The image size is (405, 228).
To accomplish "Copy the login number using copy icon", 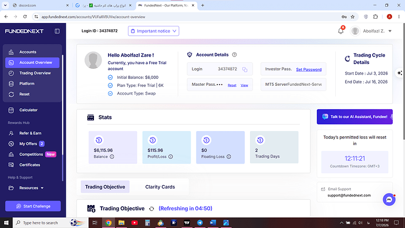I will (245, 69).
